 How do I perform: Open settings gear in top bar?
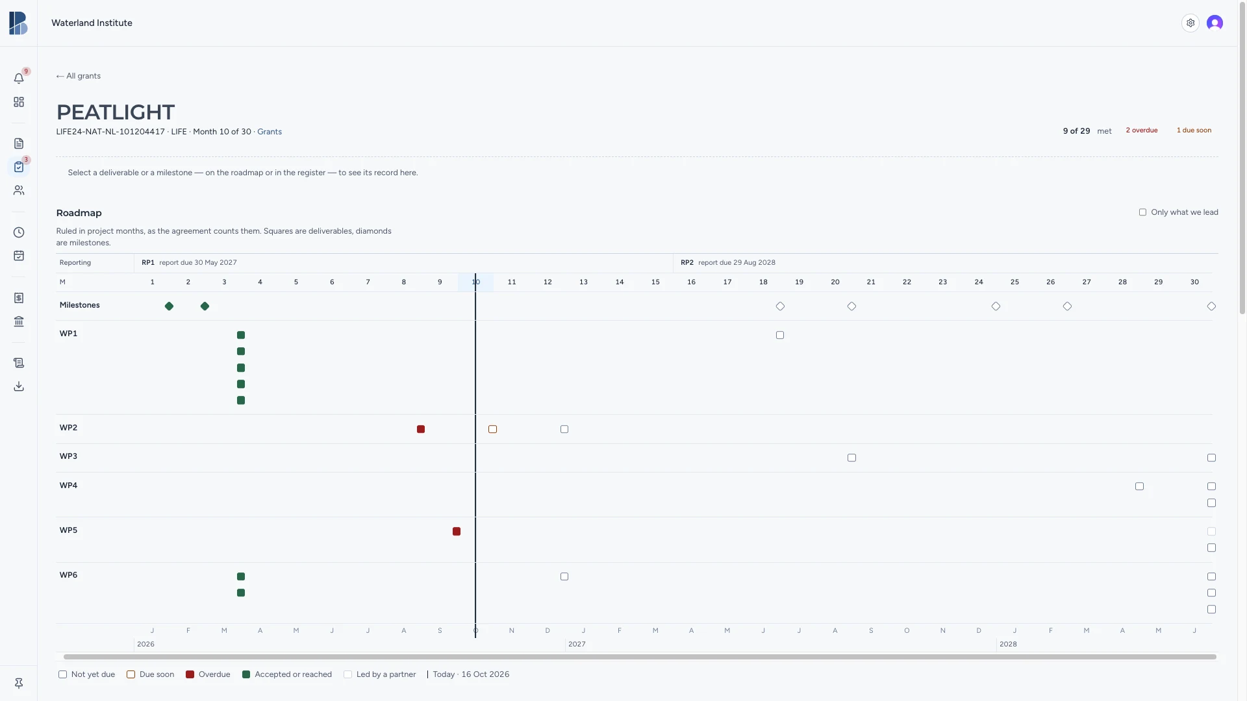pyautogui.click(x=1190, y=23)
